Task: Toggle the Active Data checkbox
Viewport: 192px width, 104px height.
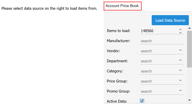Action: coord(142,101)
